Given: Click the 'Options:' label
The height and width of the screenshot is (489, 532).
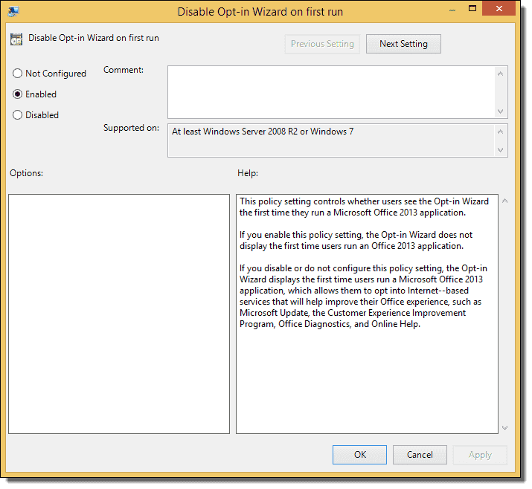Looking at the screenshot, I should point(27,173).
